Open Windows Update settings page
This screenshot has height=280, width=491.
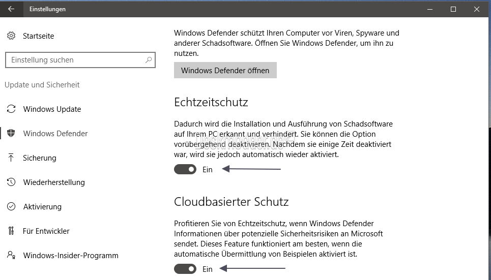52,109
